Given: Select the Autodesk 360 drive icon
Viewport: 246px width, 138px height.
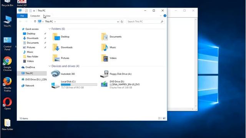Looking at the screenshot, I should (55, 74).
